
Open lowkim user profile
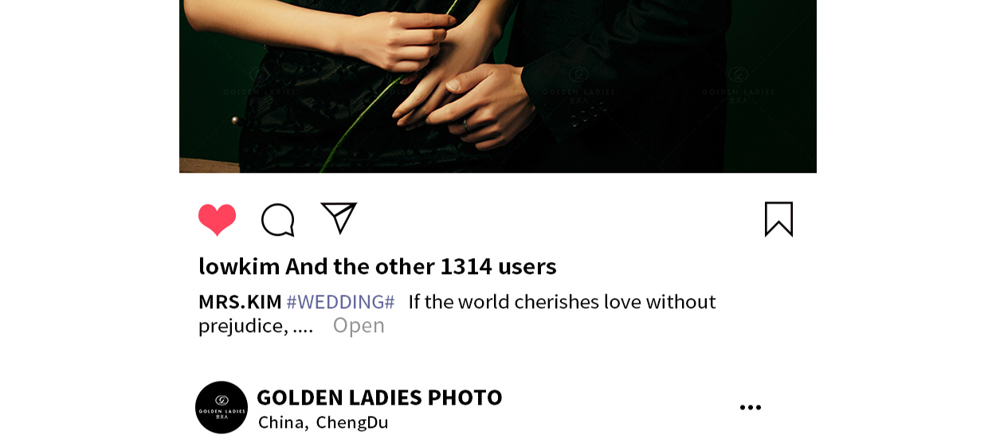[x=239, y=266]
